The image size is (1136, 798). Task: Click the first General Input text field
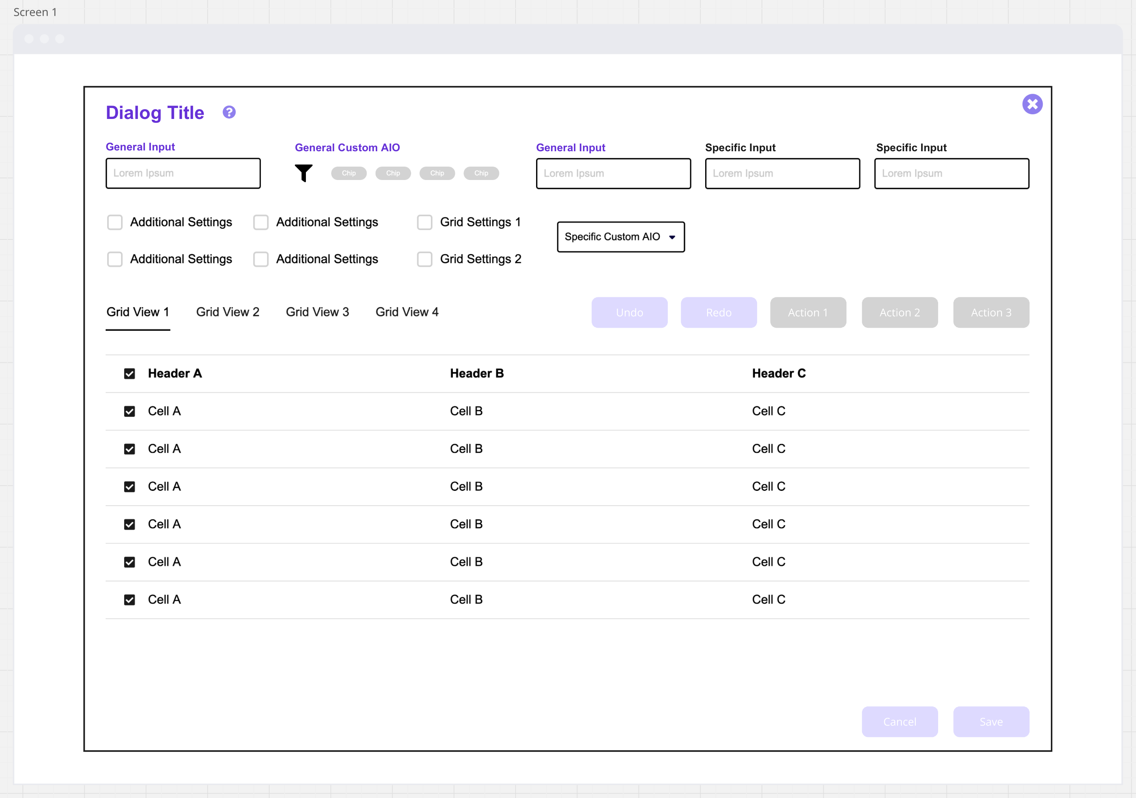(x=183, y=173)
